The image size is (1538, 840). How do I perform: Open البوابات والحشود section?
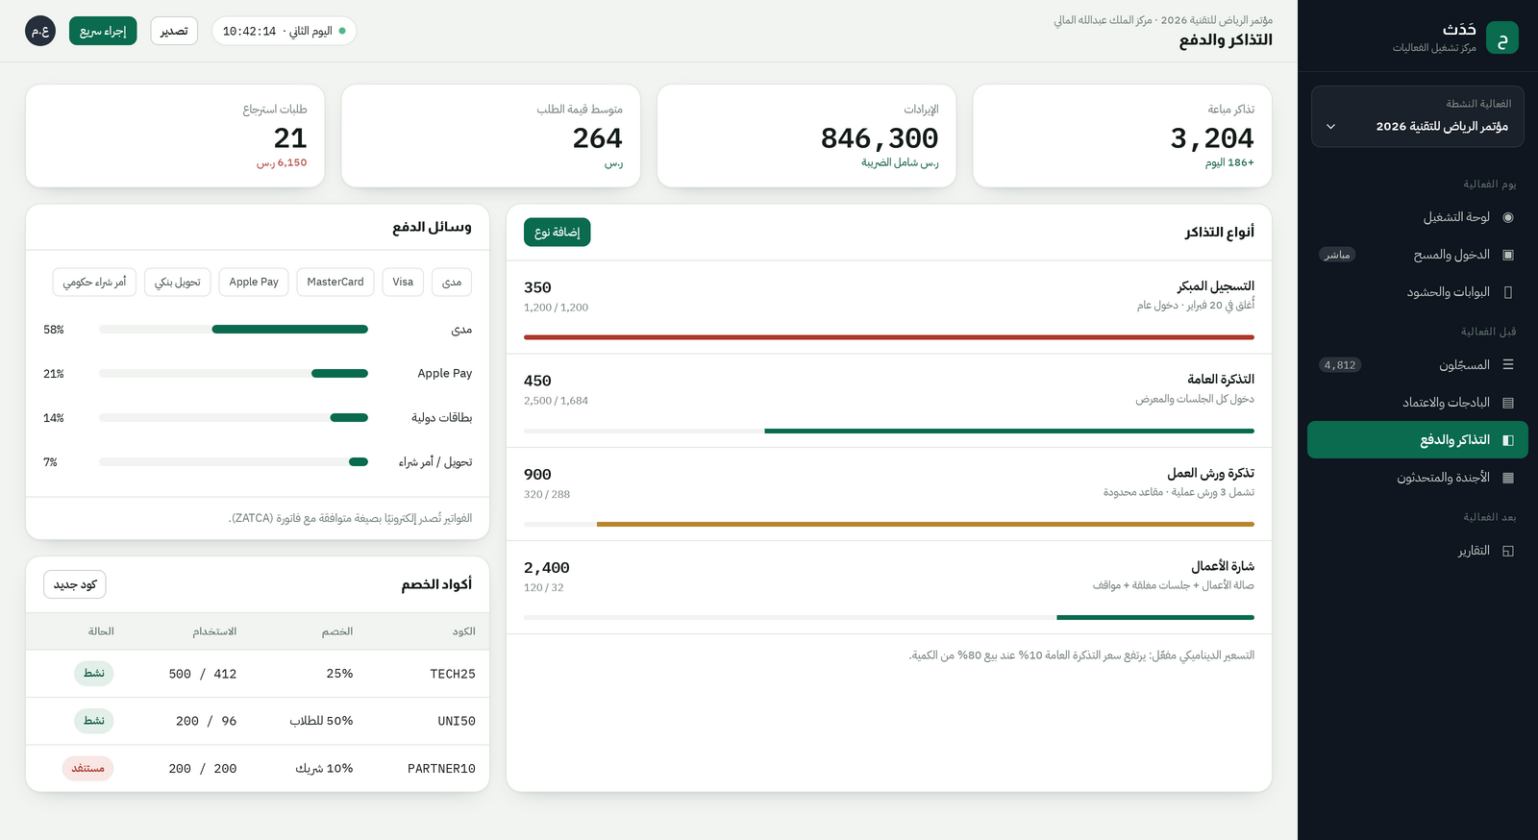point(1418,292)
